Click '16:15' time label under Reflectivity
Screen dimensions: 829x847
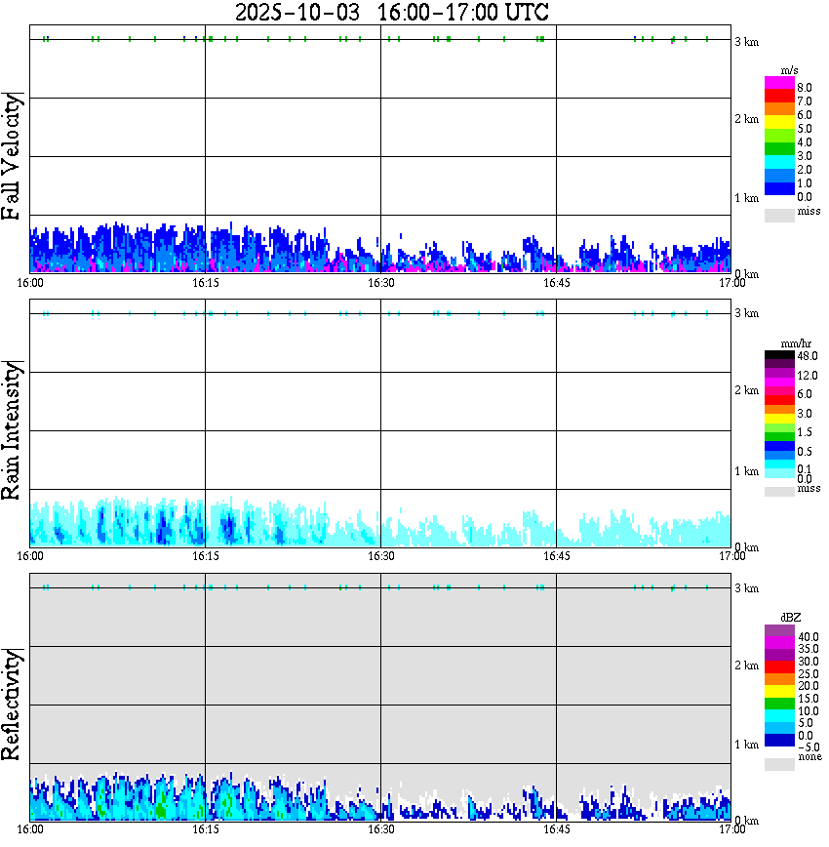pyautogui.click(x=206, y=829)
